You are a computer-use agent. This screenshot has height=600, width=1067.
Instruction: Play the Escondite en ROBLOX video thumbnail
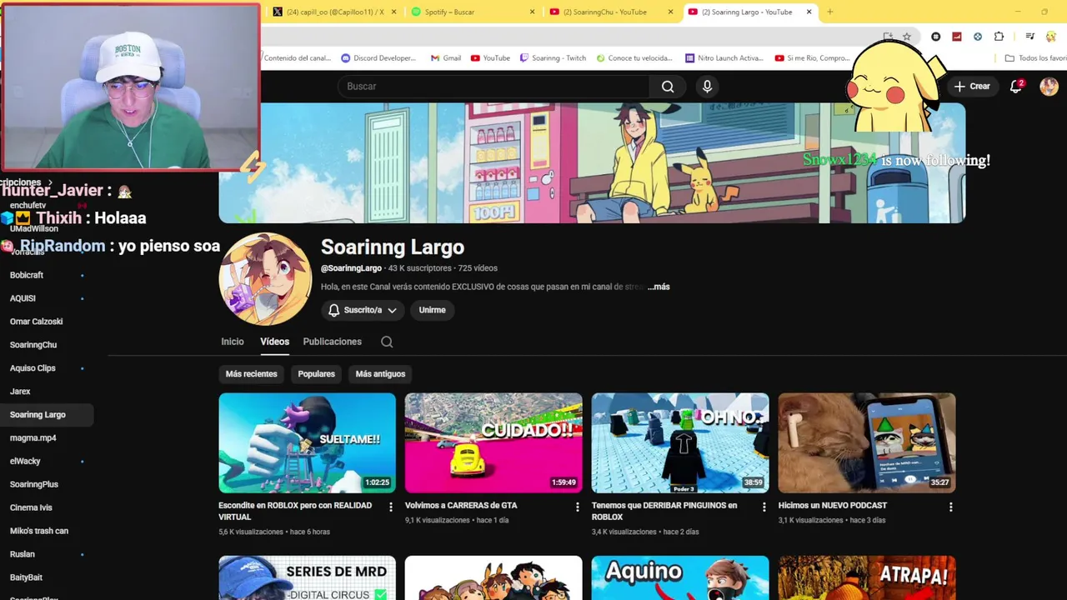coord(307,443)
